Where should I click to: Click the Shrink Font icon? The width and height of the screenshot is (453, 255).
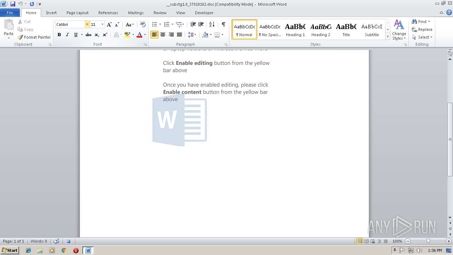(117, 24)
